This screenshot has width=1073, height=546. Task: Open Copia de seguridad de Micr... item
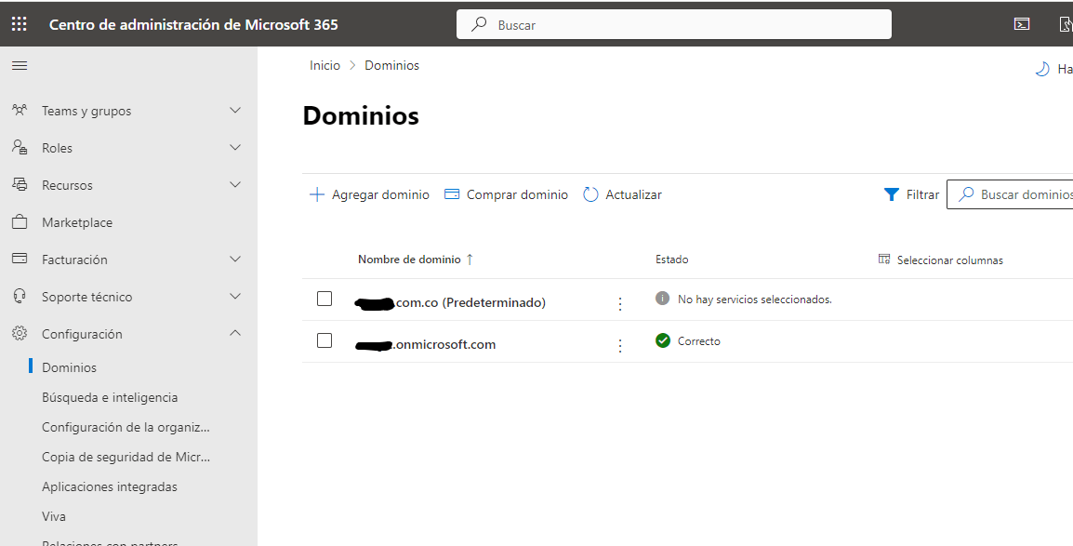click(x=126, y=457)
